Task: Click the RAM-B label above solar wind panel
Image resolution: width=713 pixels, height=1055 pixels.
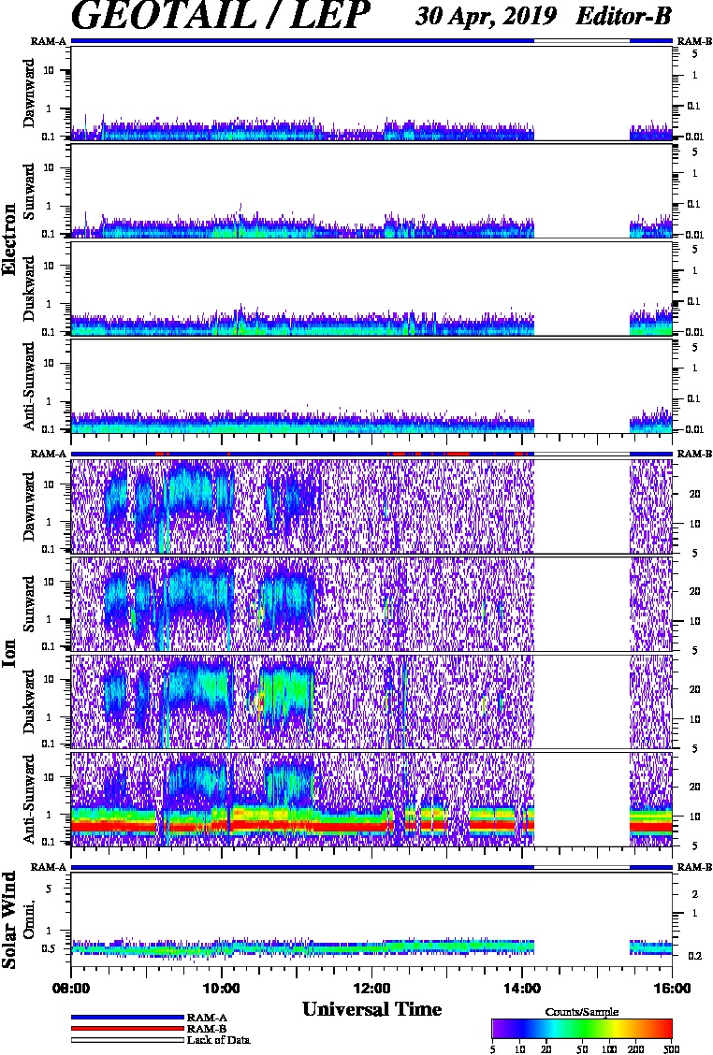Action: (x=694, y=867)
